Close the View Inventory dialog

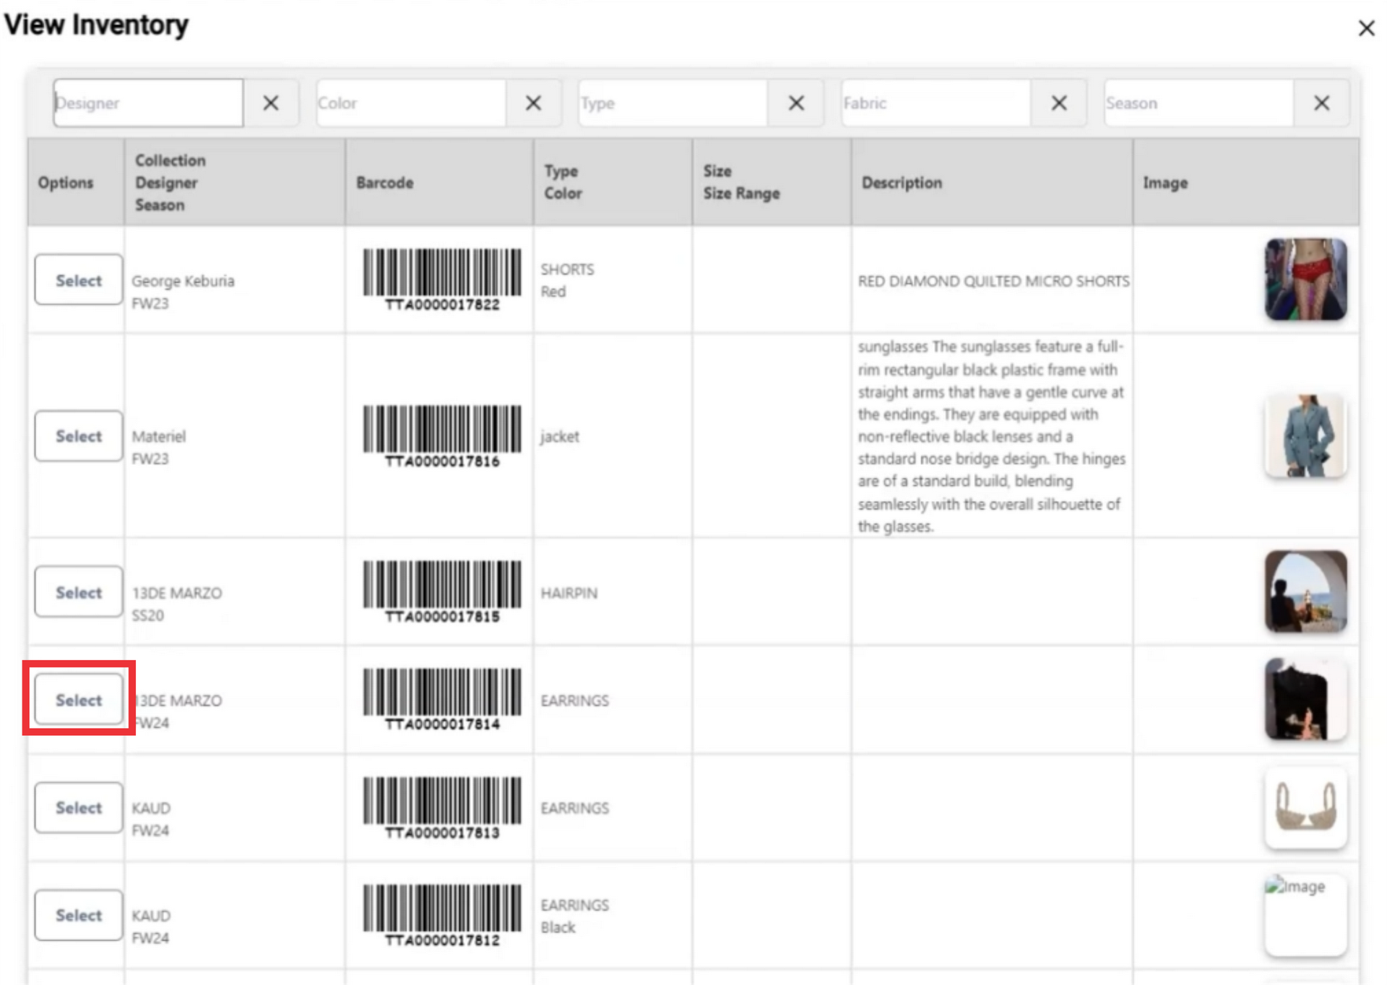[1366, 28]
